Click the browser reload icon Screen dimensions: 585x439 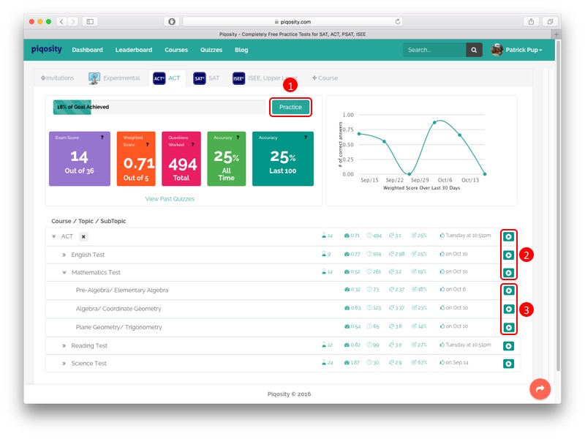(397, 22)
